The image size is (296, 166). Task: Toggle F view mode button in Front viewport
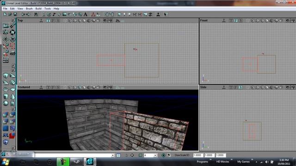click(236, 20)
